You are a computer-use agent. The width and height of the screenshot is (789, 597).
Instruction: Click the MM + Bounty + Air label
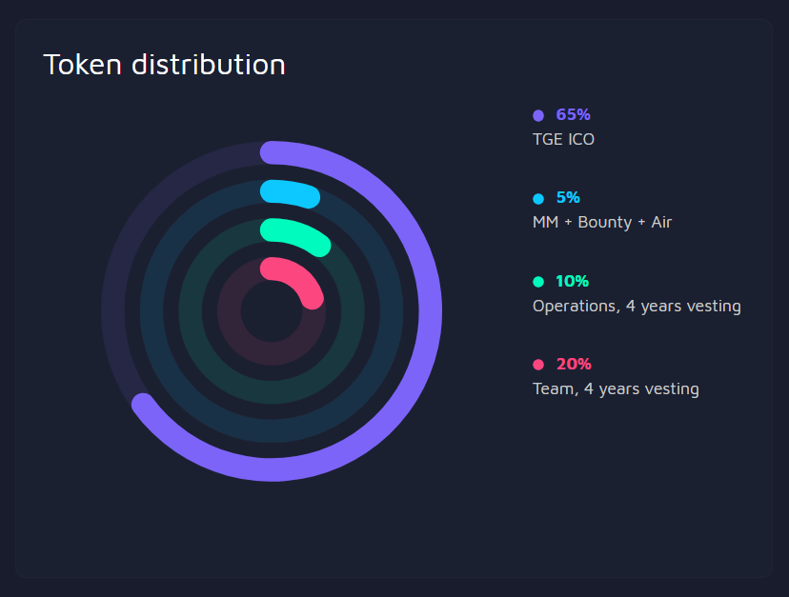point(602,222)
